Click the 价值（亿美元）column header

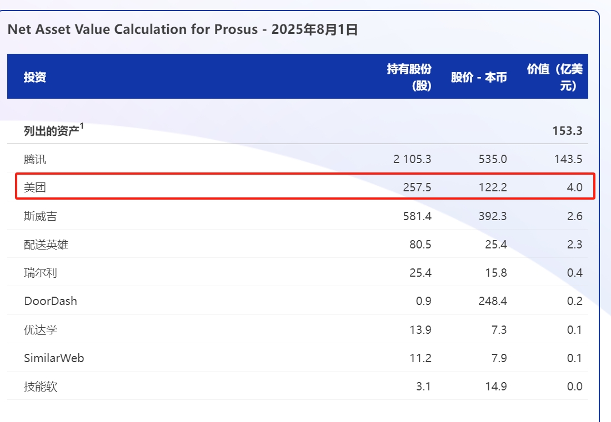[554, 77]
